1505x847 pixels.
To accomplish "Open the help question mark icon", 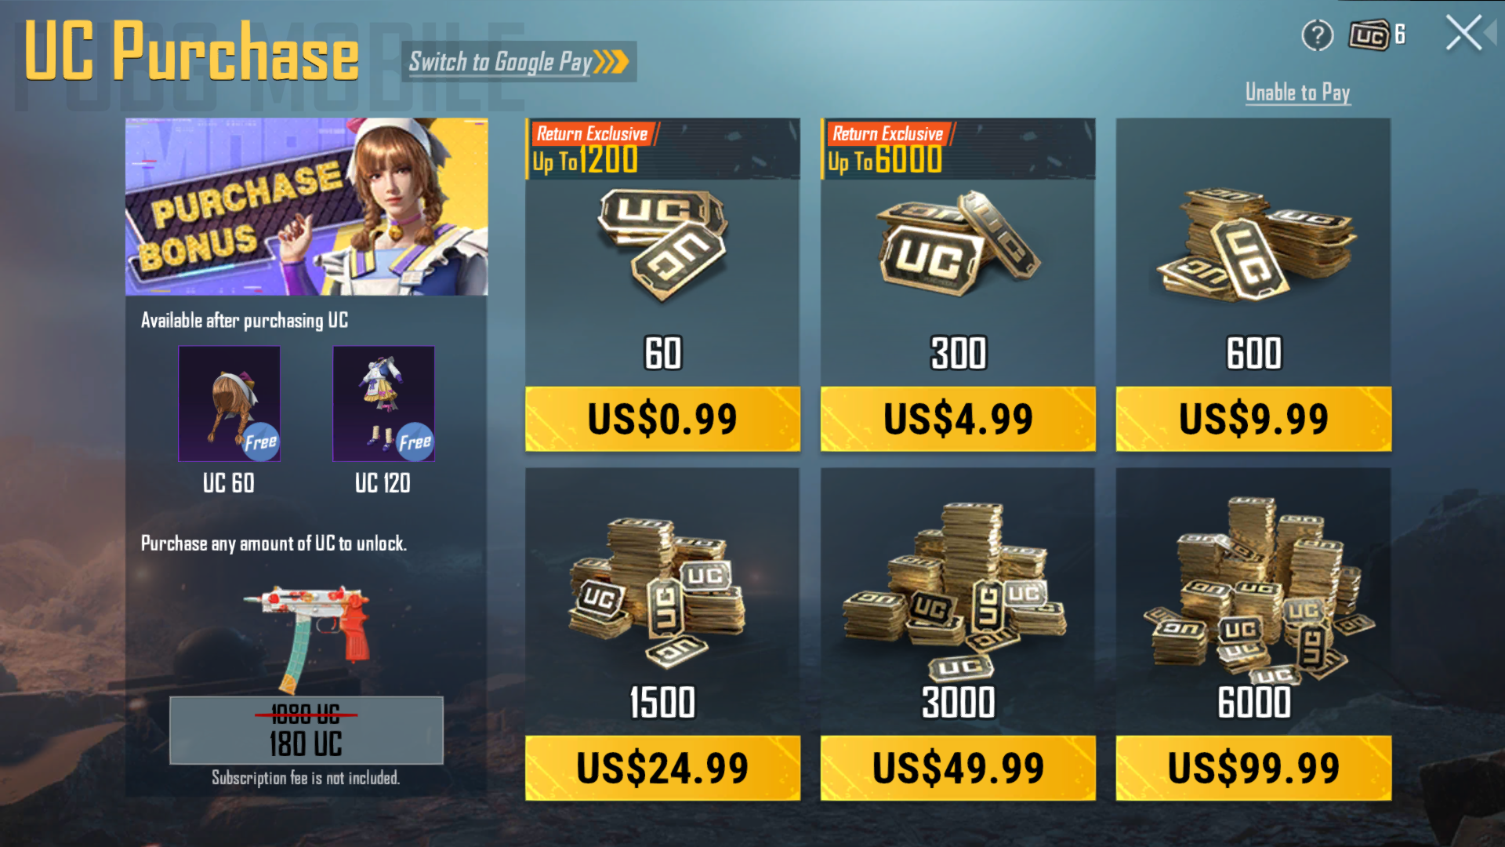I will tap(1318, 35).
